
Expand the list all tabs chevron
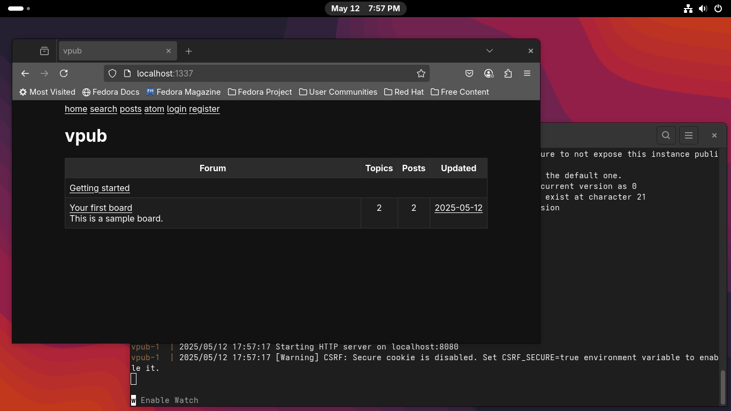click(x=490, y=51)
